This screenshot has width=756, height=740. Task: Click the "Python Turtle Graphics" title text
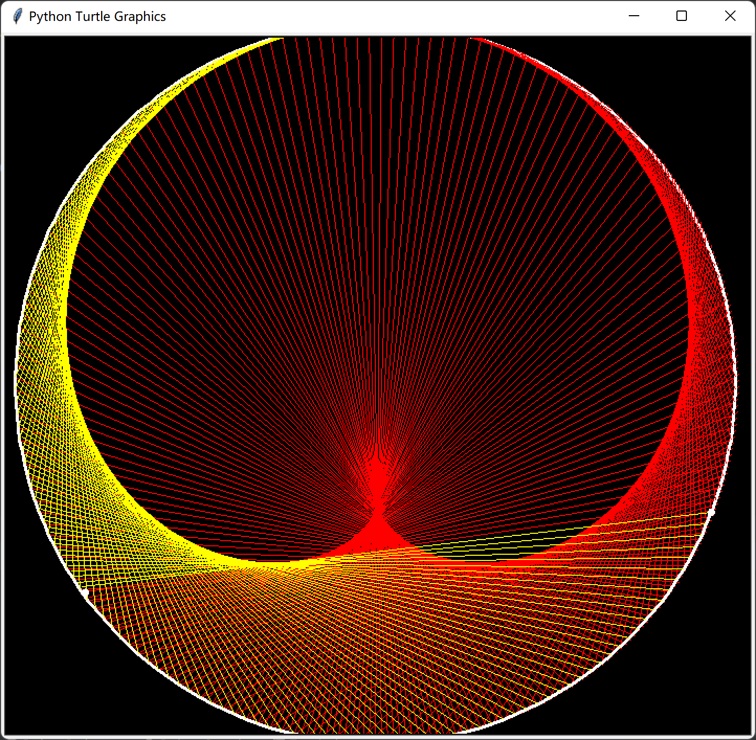point(97,17)
